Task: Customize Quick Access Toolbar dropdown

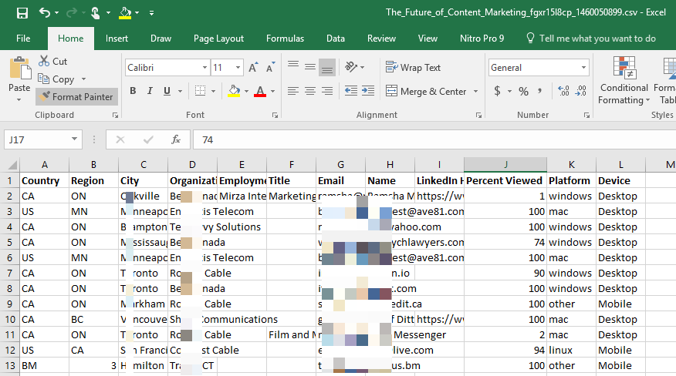Action: [x=151, y=13]
